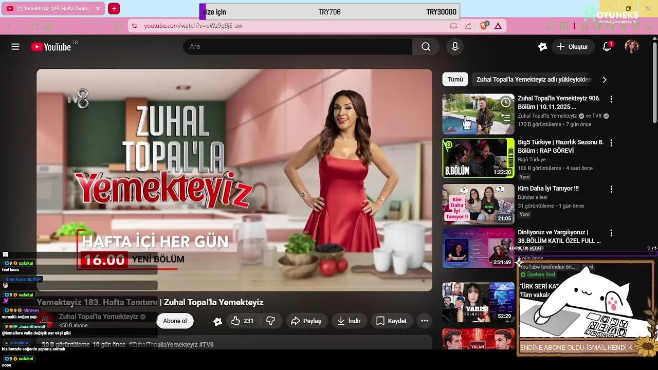
Task: Open Big5 Türkiye Hazırlık Sezonu 8. Bölüm title
Action: click(x=560, y=146)
